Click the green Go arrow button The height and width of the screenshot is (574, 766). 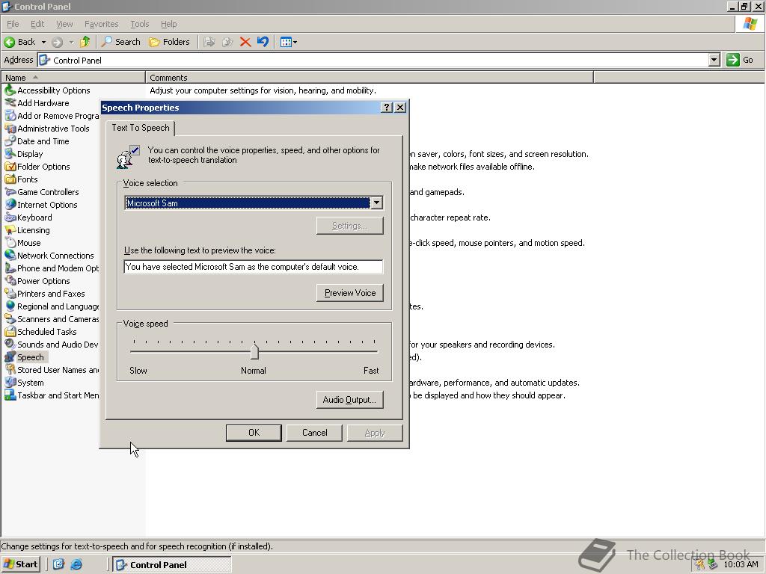click(733, 60)
